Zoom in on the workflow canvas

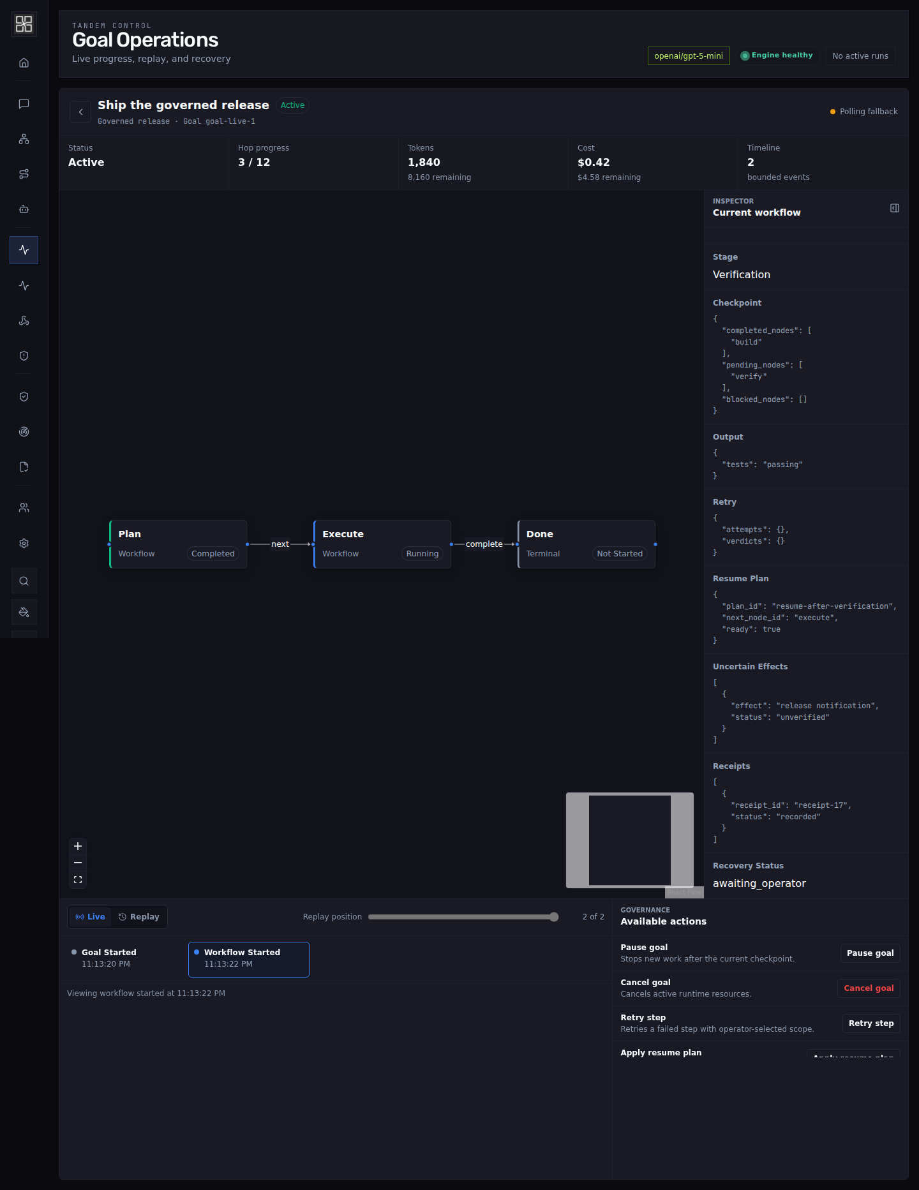point(78,846)
